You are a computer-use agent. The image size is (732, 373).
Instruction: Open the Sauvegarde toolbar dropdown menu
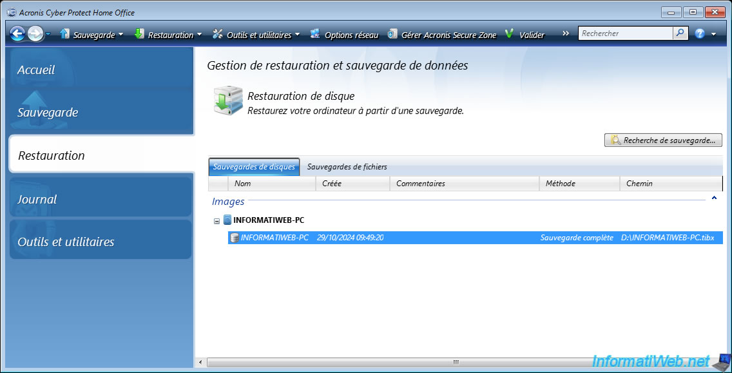coord(91,35)
